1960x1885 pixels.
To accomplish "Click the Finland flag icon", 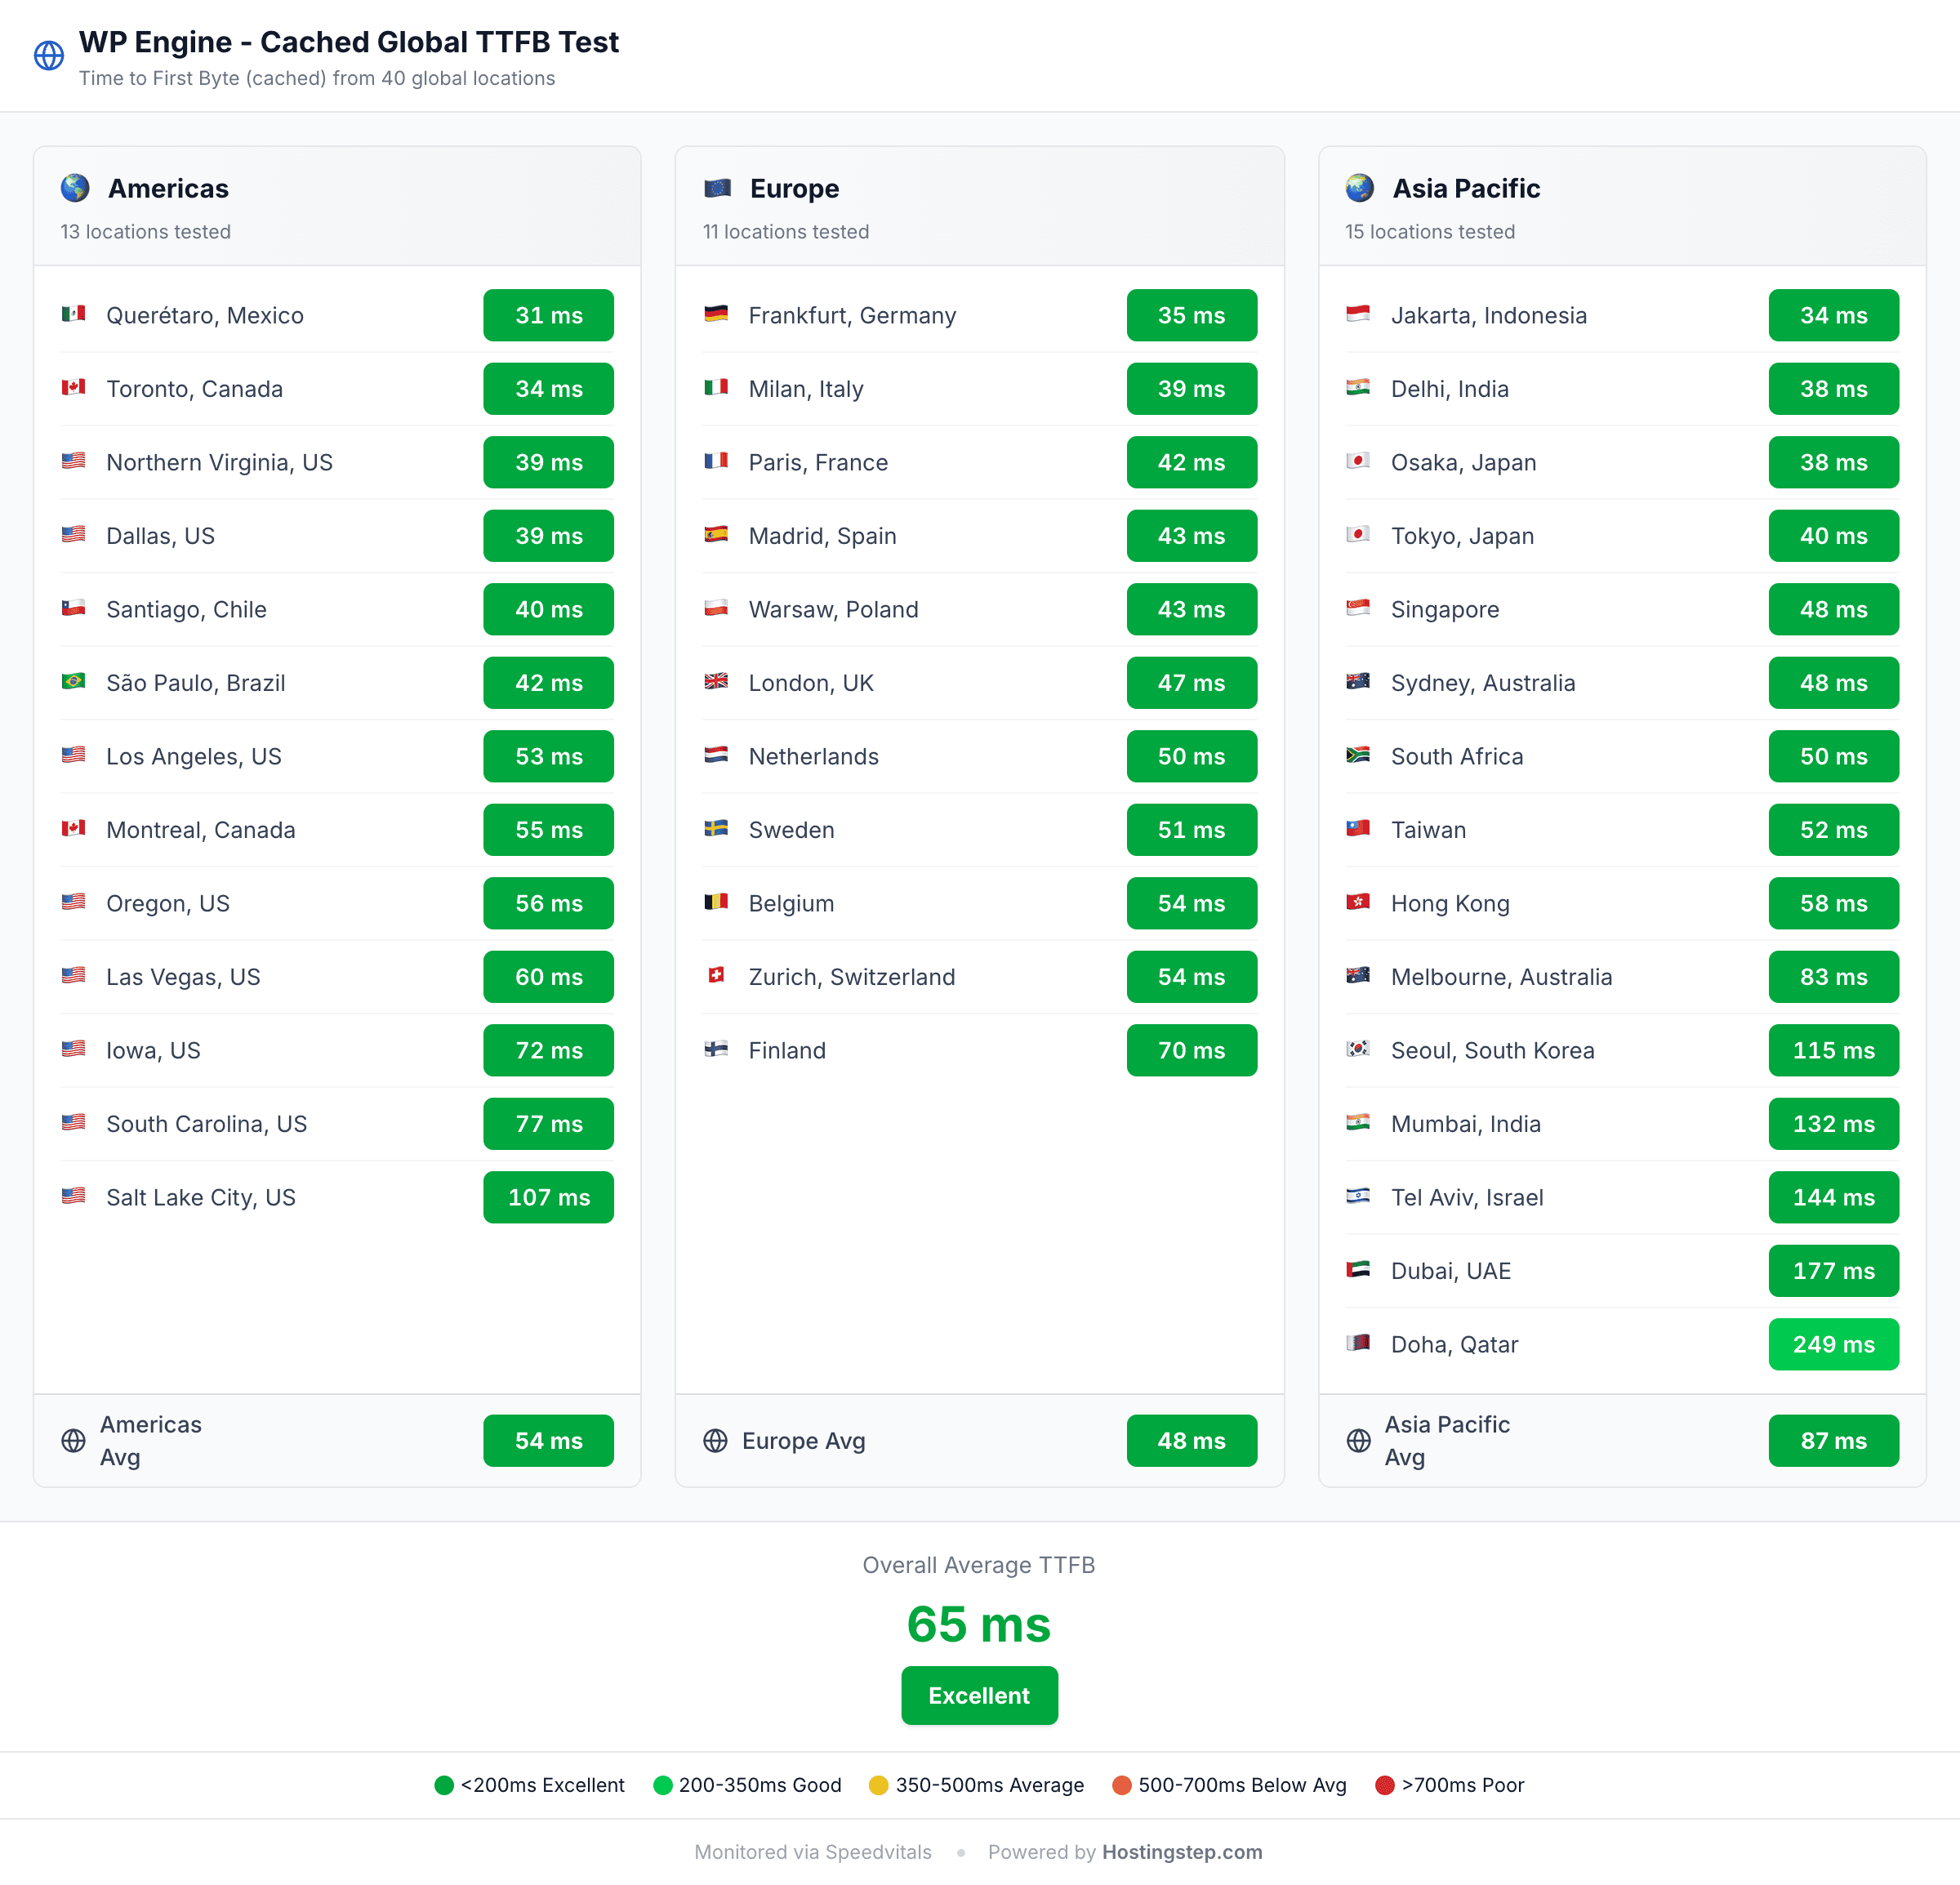I will 716,1049.
